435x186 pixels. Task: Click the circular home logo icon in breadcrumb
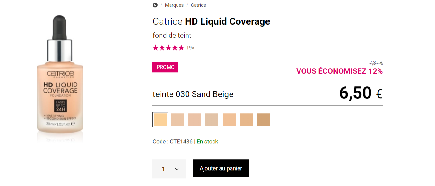pos(155,5)
